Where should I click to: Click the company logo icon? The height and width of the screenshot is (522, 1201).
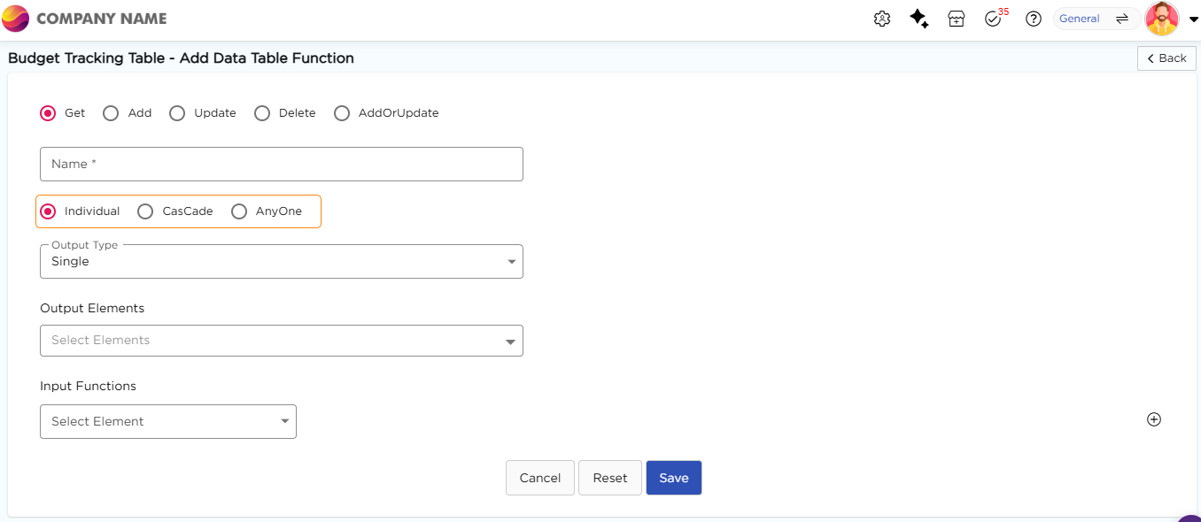[16, 19]
